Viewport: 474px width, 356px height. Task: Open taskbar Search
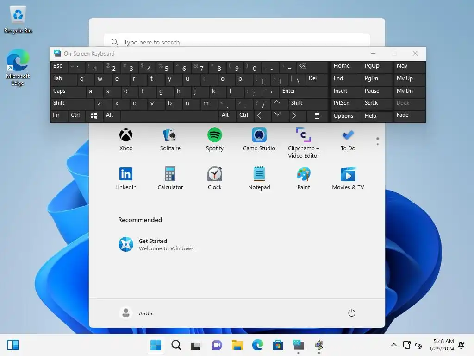176,345
